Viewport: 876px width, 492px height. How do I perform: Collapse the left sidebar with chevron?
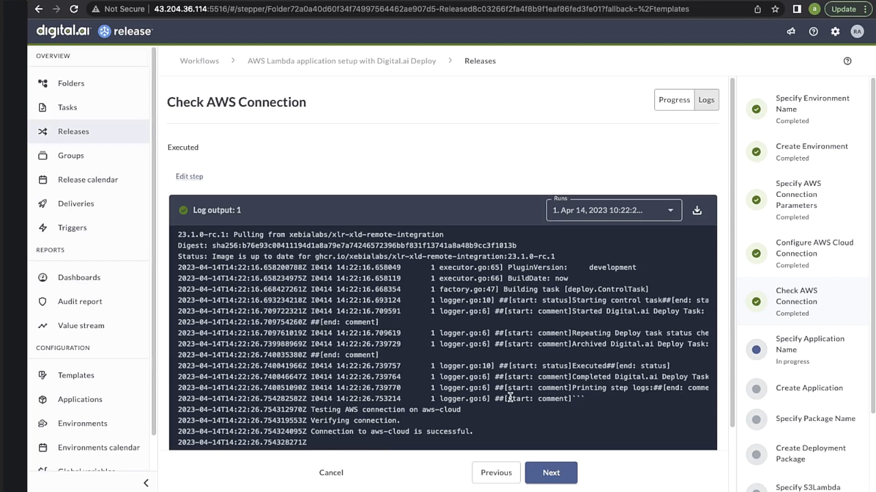coord(146,483)
